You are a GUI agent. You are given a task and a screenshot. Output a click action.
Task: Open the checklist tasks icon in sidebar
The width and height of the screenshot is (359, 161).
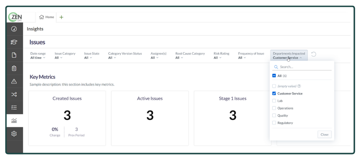[x=14, y=107]
